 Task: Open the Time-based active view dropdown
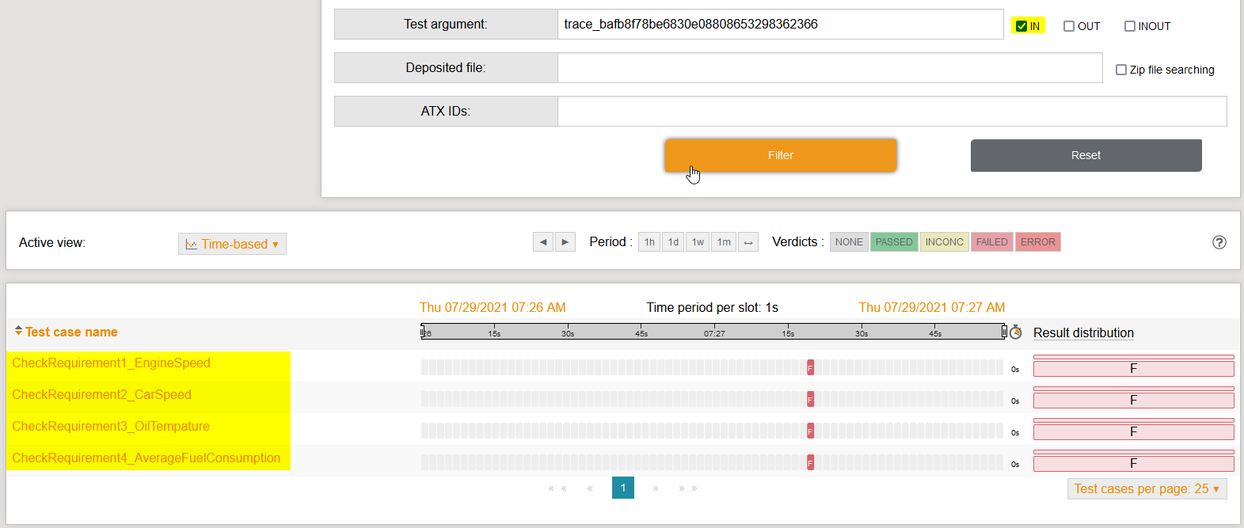pyautogui.click(x=232, y=244)
